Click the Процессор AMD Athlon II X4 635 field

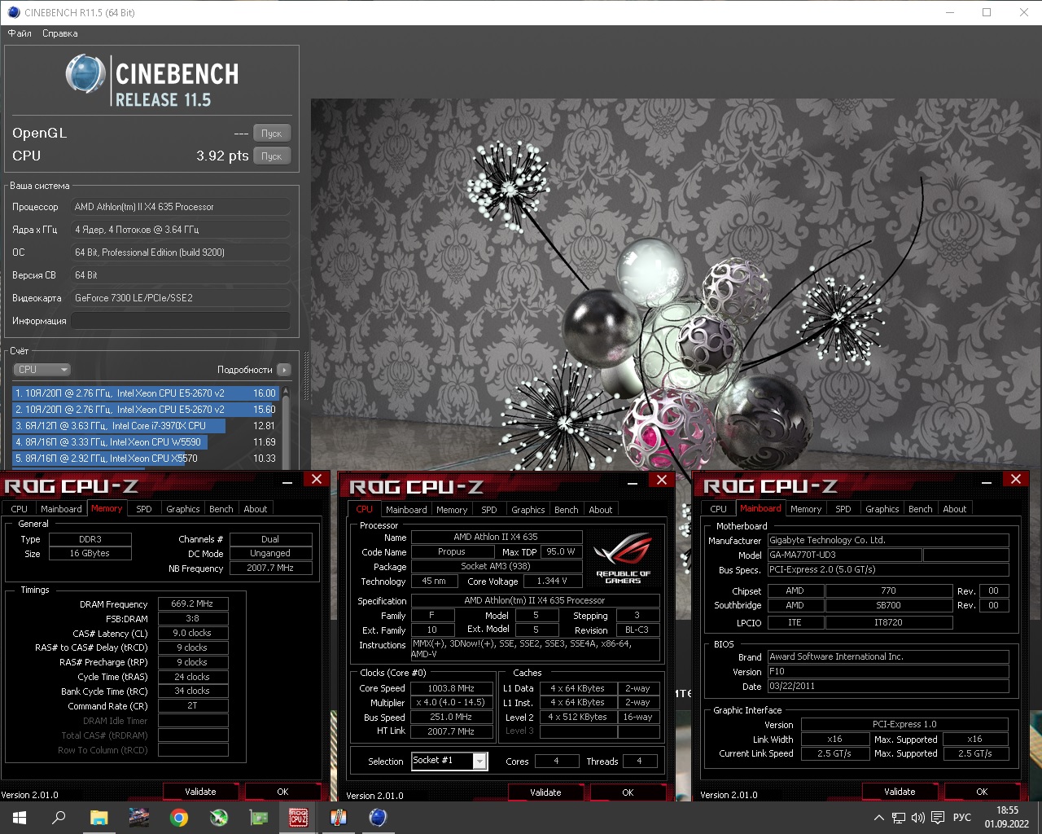pyautogui.click(x=181, y=207)
